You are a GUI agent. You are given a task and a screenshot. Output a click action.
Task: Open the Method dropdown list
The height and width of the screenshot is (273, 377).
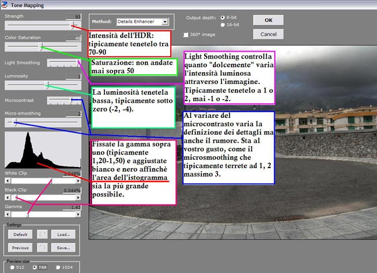[165, 22]
